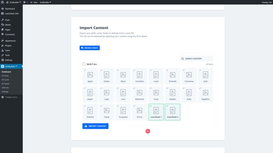This screenshot has width=273, height=153.
Task: Select the Amber demo card
Action: 107,76
